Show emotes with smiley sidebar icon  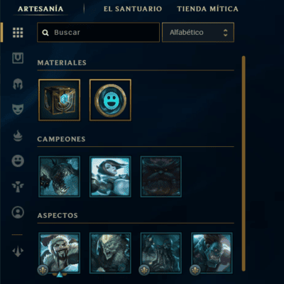18,161
